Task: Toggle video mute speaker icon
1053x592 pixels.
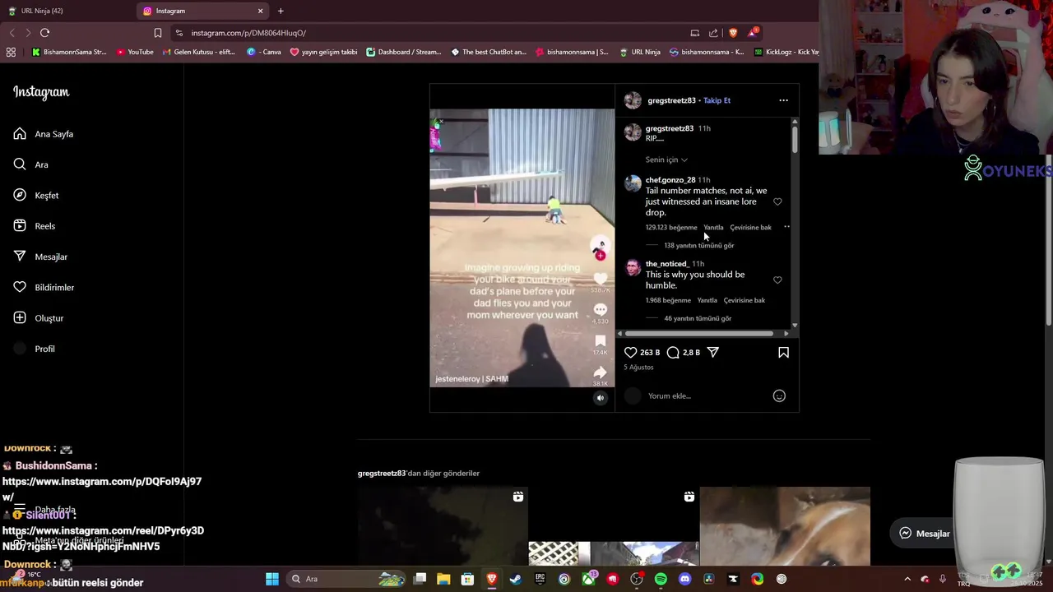Action: (x=601, y=398)
